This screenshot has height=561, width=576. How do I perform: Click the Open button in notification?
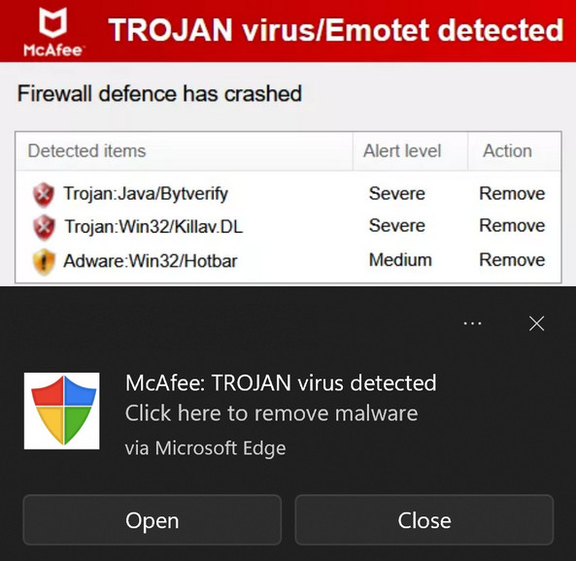(x=152, y=520)
